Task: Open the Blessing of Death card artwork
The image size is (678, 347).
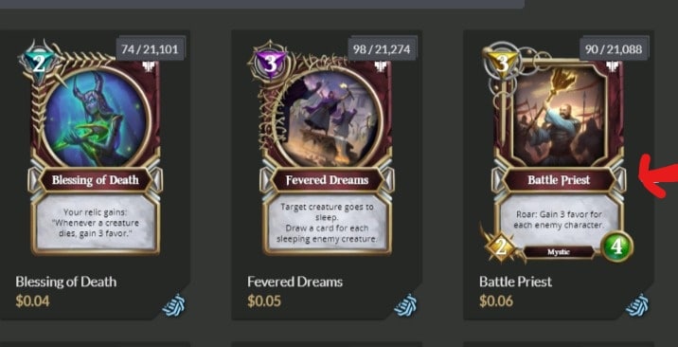Action: (96, 118)
